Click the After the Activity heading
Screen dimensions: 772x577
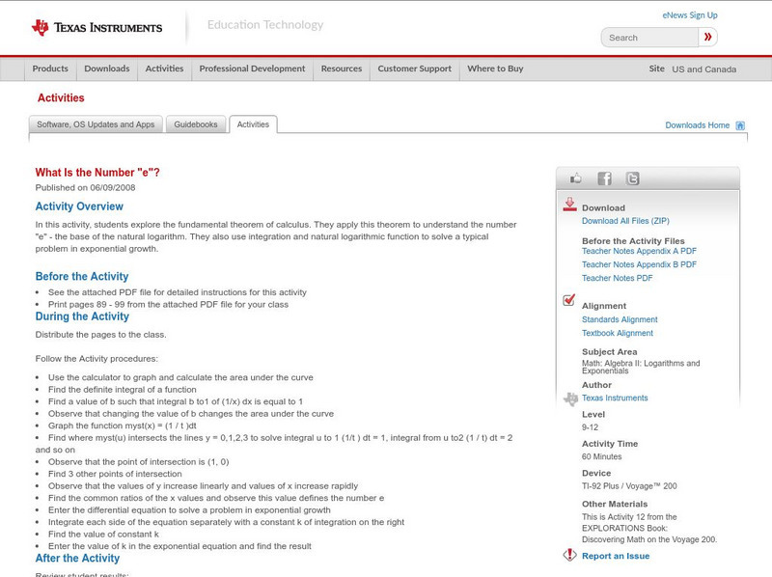click(x=77, y=558)
